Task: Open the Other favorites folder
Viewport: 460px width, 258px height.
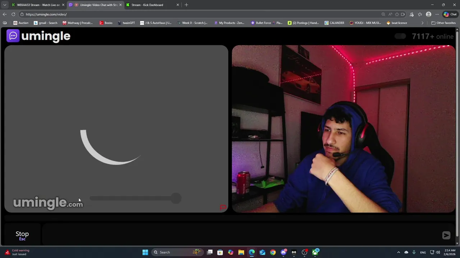Action: point(443,23)
